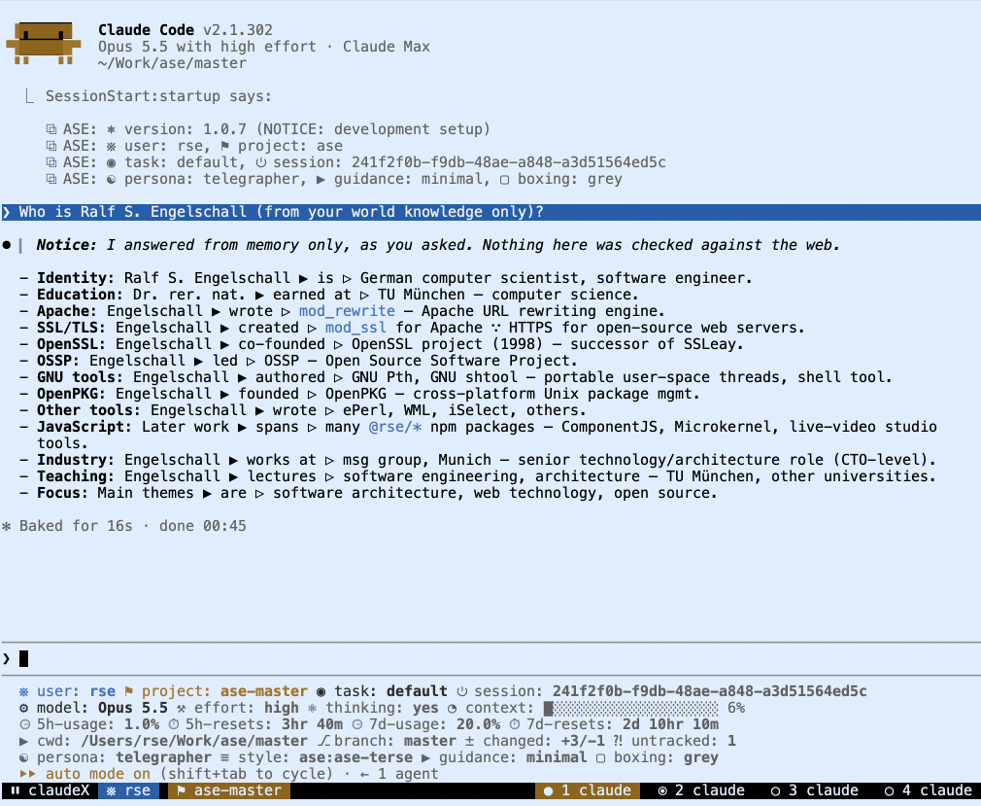Click the '~/Work/ase/master' path in the header
Screen dimensions: 981x806
[172, 63]
